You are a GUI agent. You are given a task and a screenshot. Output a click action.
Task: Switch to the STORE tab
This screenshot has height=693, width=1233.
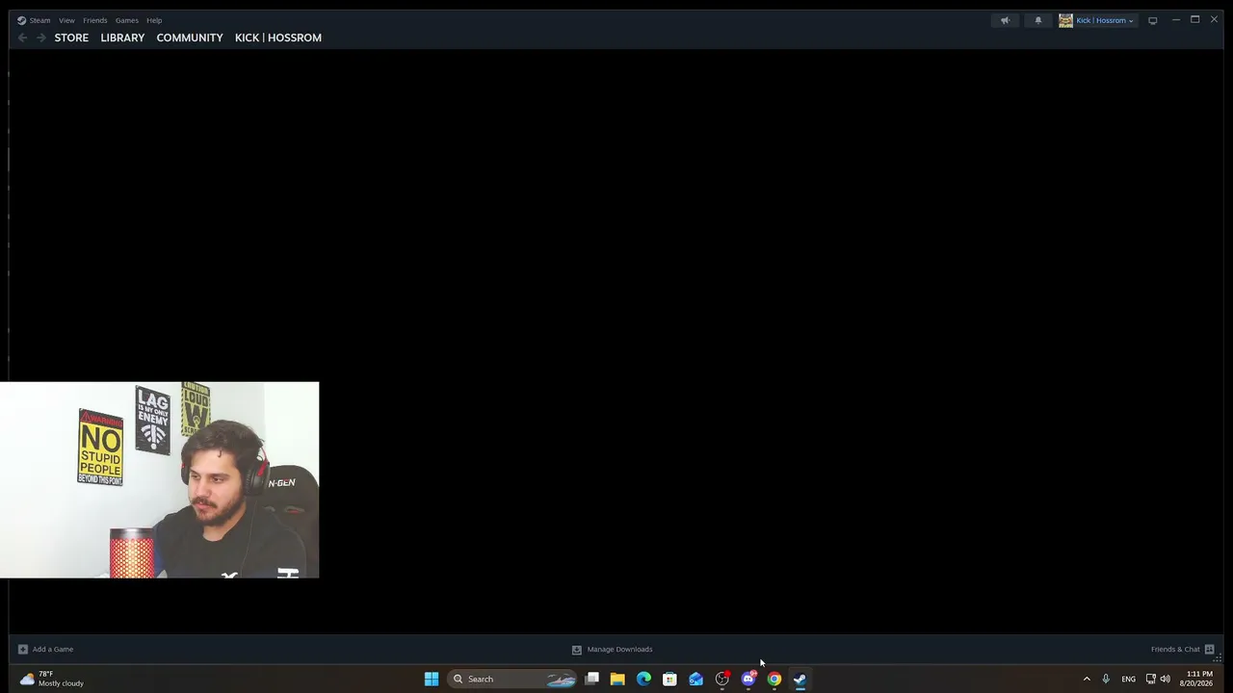tap(71, 38)
